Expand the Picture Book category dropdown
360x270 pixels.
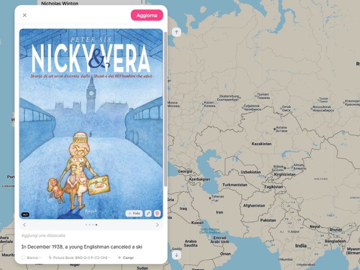point(80,257)
